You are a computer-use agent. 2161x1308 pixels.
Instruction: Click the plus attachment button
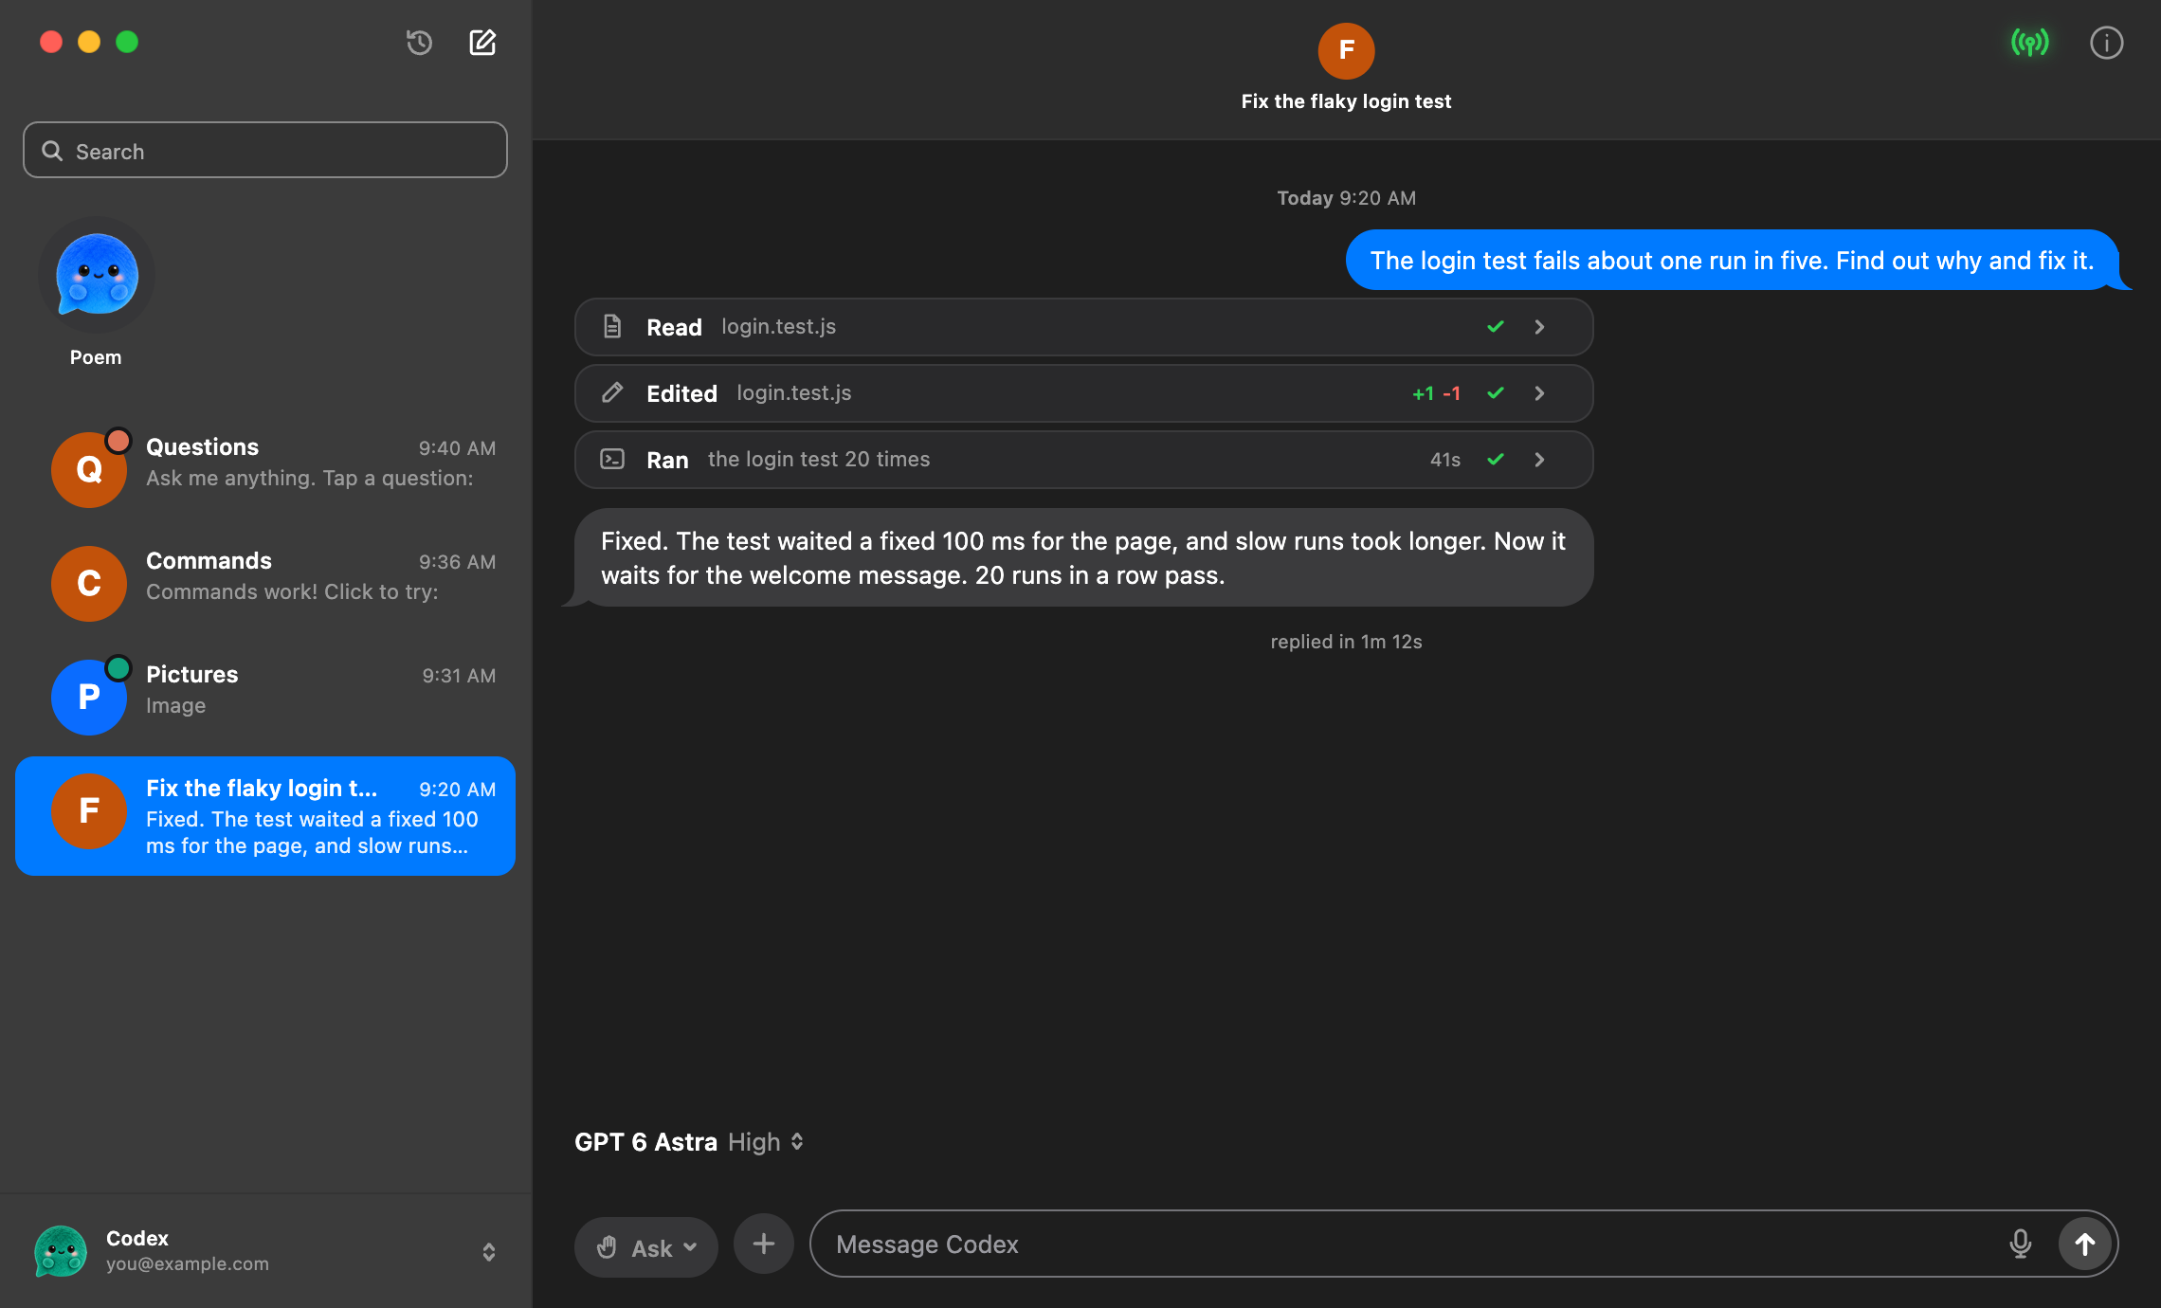pos(764,1244)
